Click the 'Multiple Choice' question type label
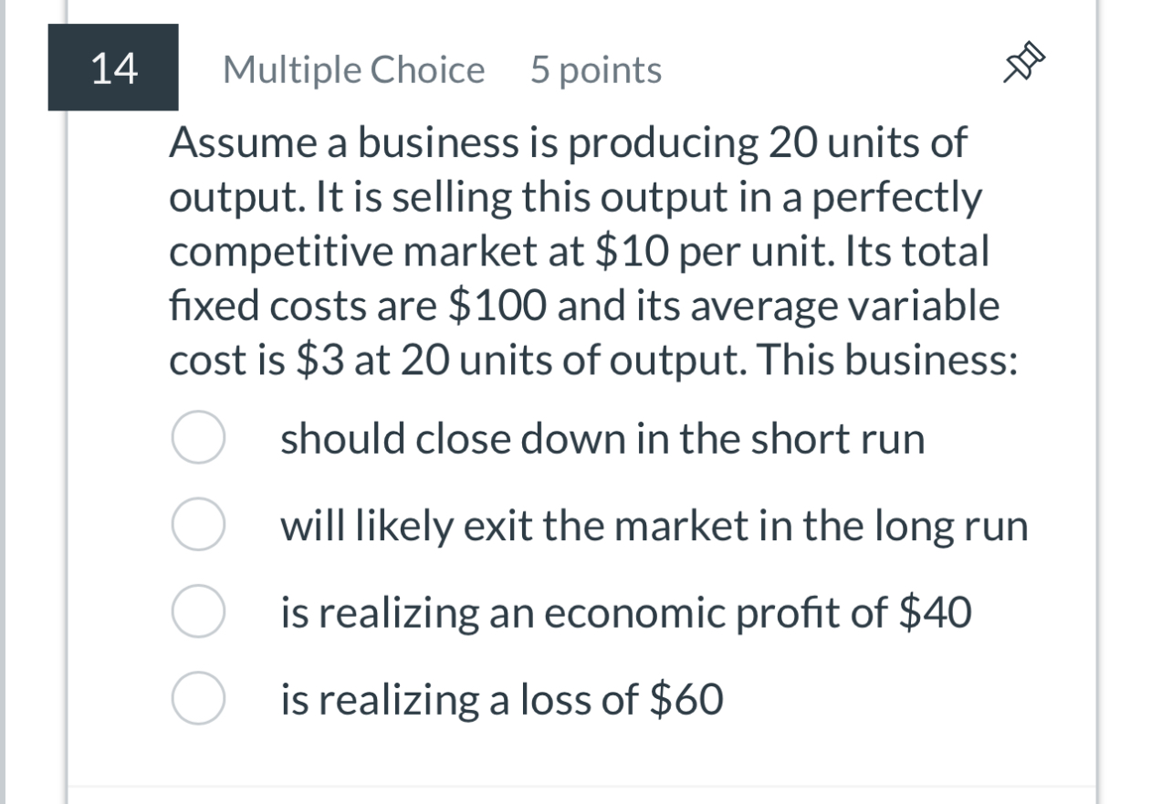The height and width of the screenshot is (804, 1172). (354, 69)
